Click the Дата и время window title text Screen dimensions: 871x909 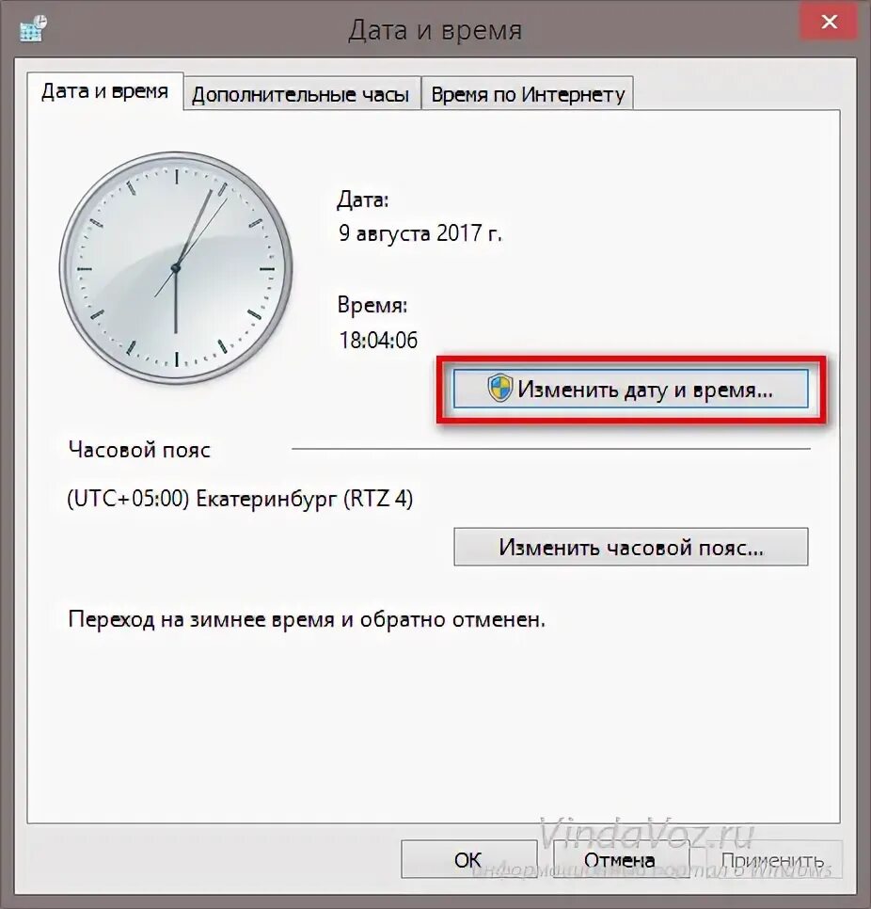click(x=435, y=30)
